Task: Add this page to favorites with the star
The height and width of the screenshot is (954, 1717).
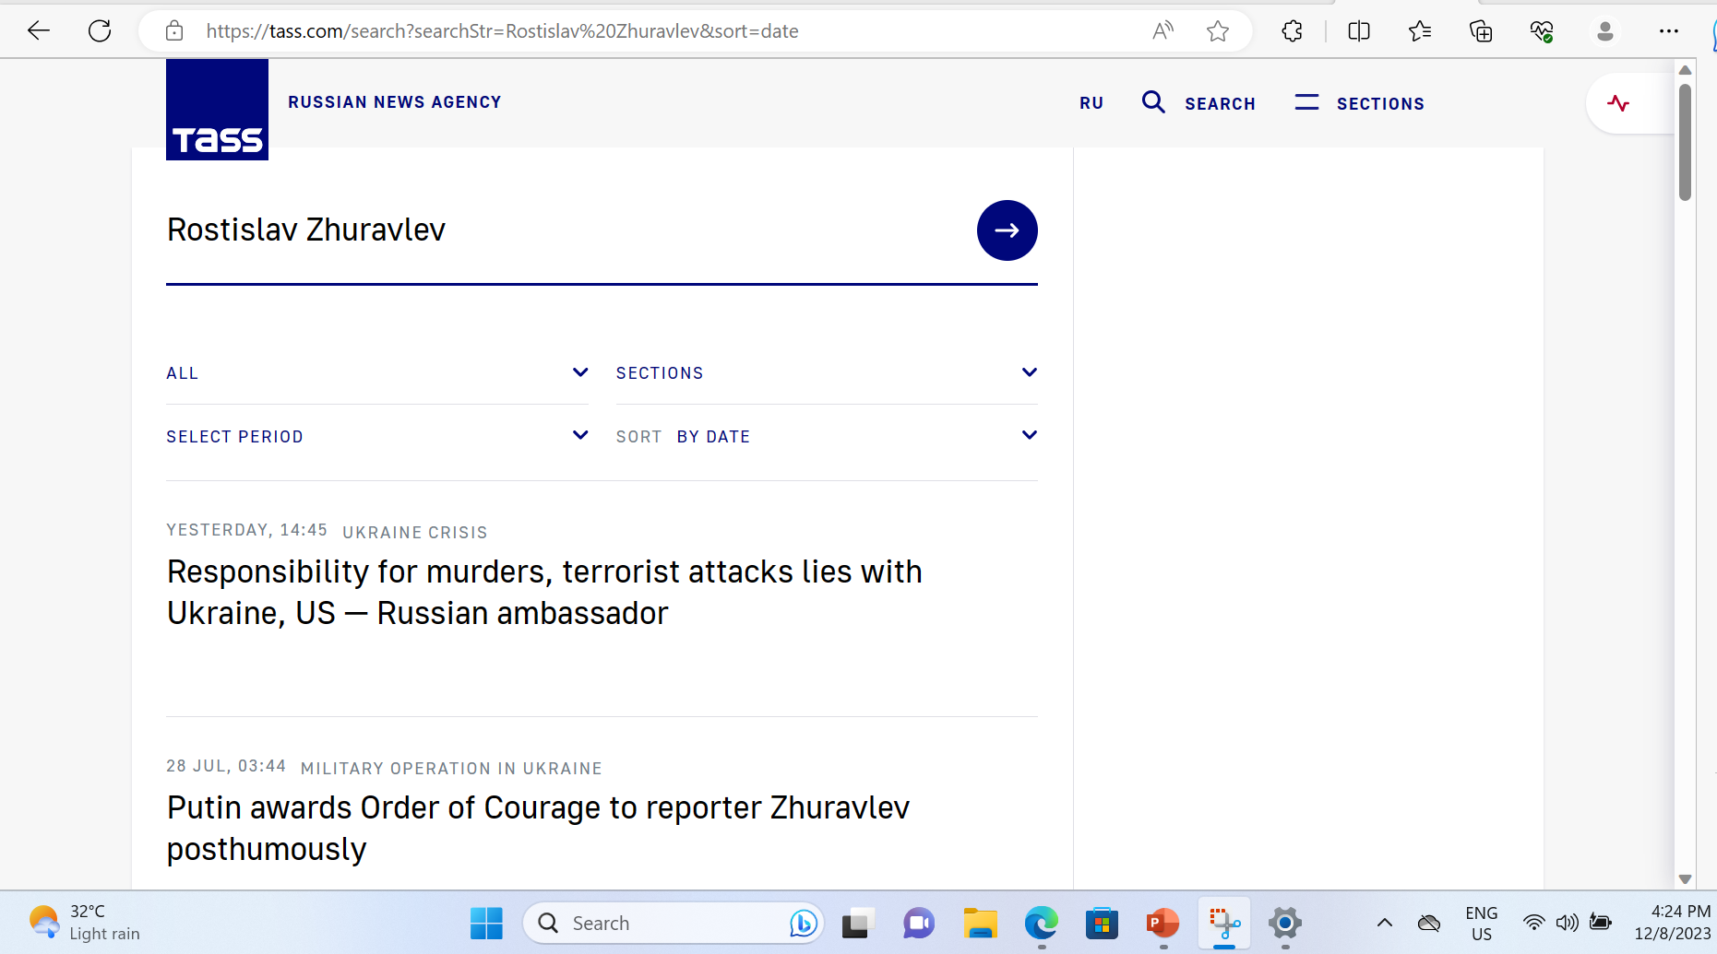Action: click(x=1218, y=31)
